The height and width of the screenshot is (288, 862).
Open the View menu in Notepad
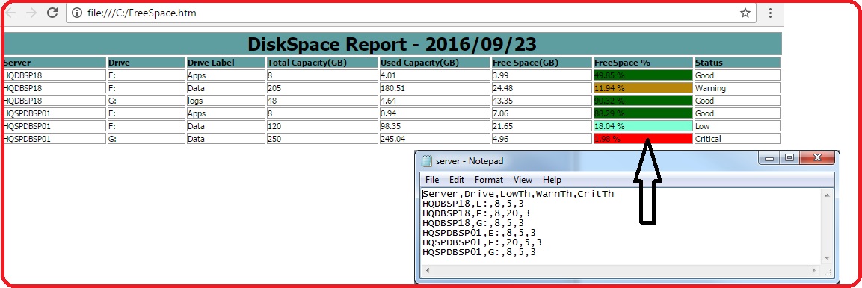(x=523, y=180)
